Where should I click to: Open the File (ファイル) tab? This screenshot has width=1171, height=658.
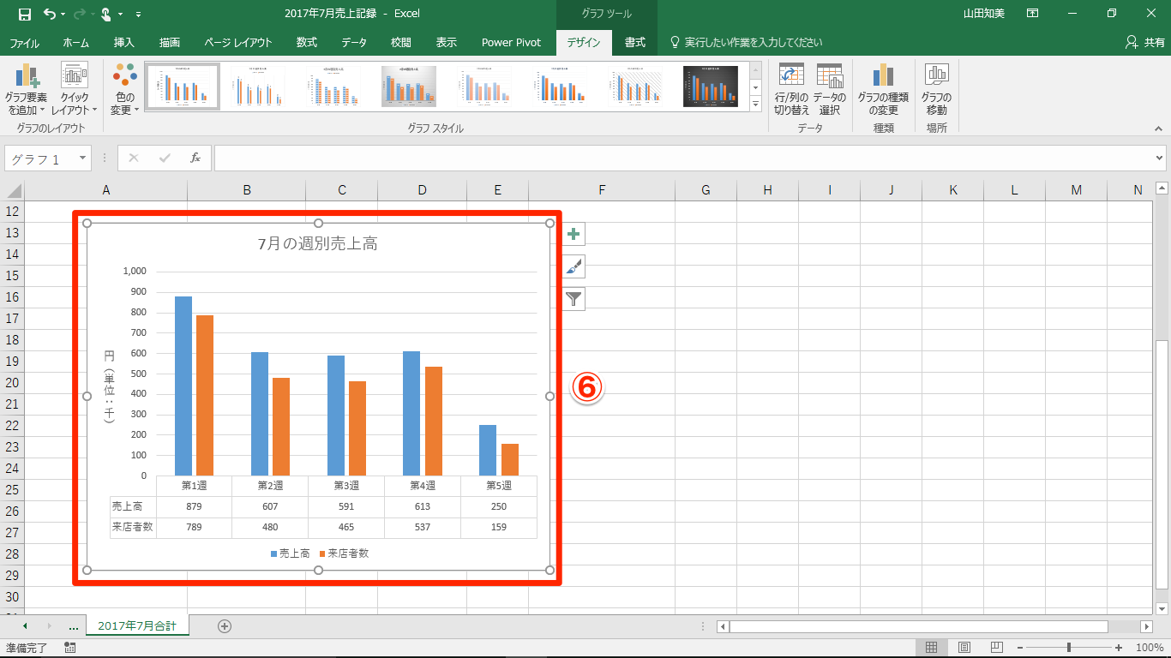(24, 42)
